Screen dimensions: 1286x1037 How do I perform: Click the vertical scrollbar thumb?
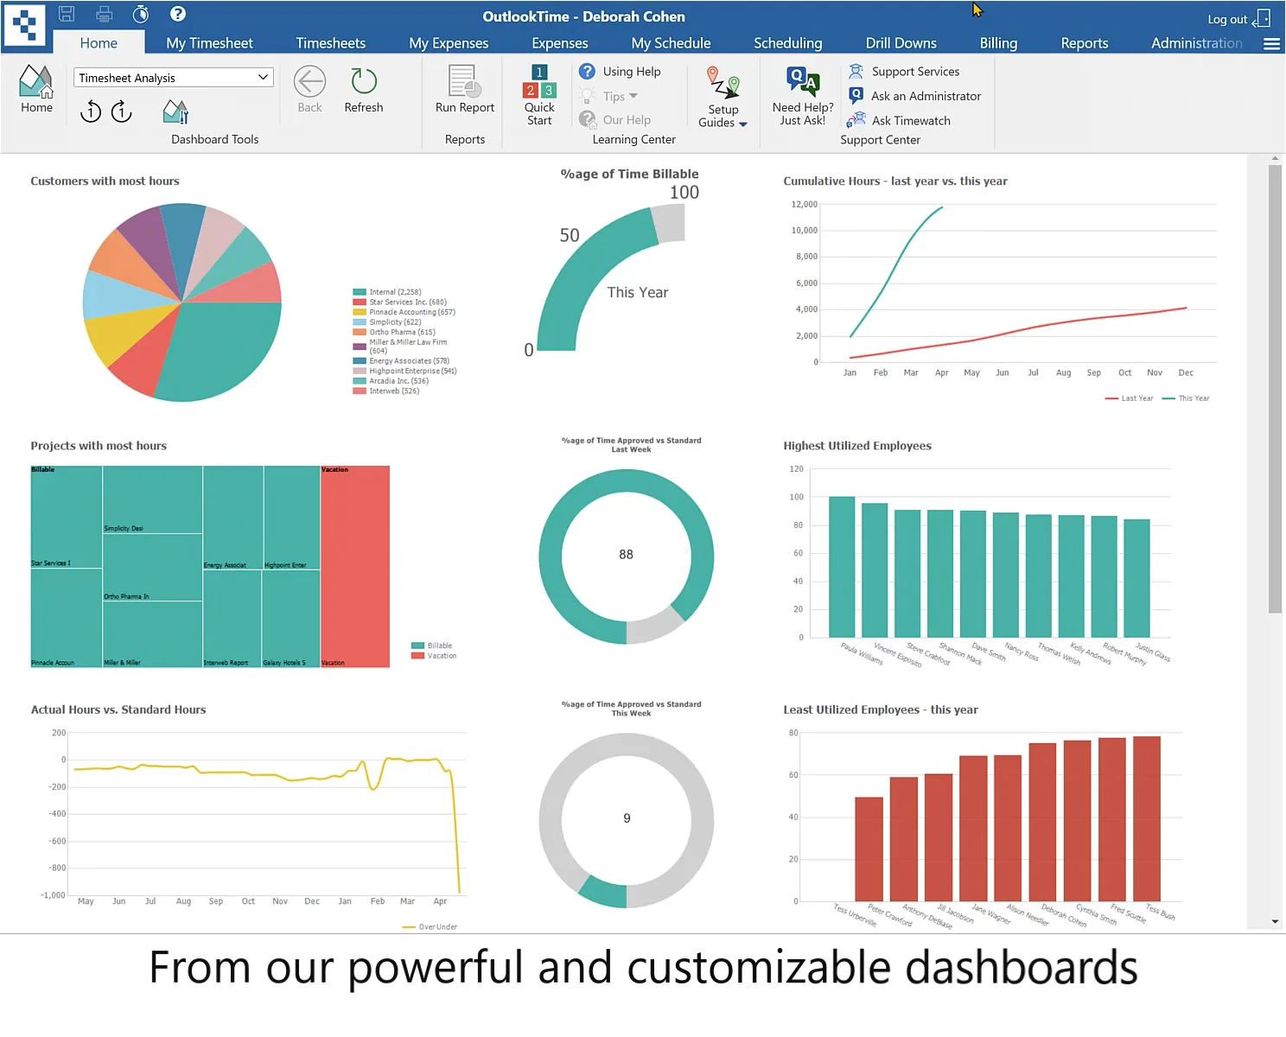pyautogui.click(x=1275, y=389)
